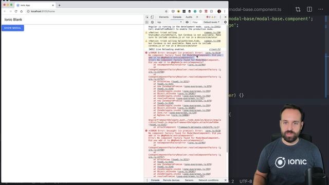Expand the SplashScreen.hide warning message

(x=149, y=41)
